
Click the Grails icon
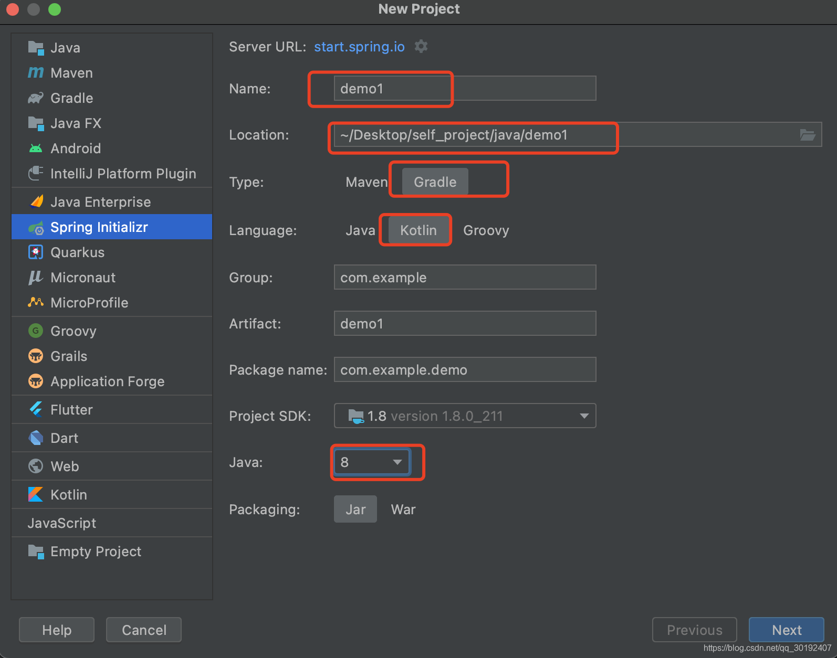coord(36,356)
